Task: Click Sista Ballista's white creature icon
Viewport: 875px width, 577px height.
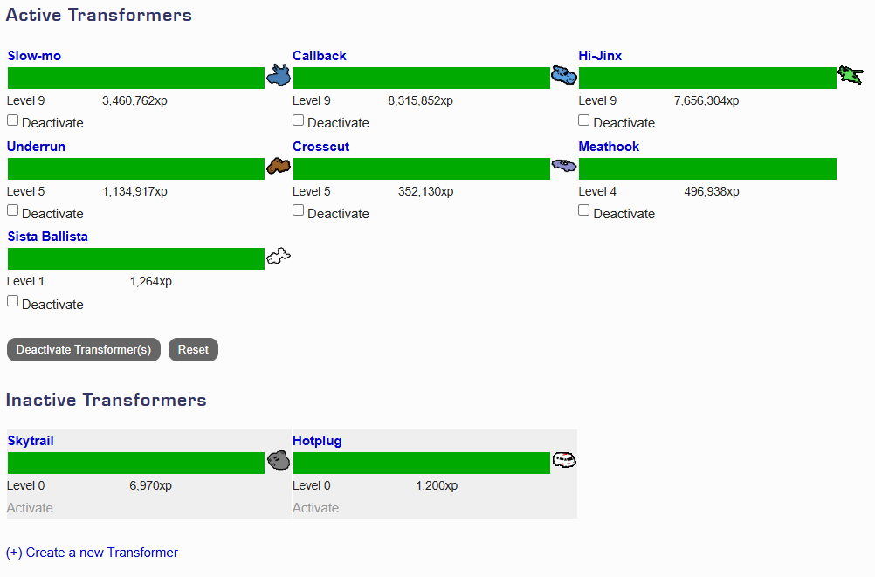Action: pos(278,257)
